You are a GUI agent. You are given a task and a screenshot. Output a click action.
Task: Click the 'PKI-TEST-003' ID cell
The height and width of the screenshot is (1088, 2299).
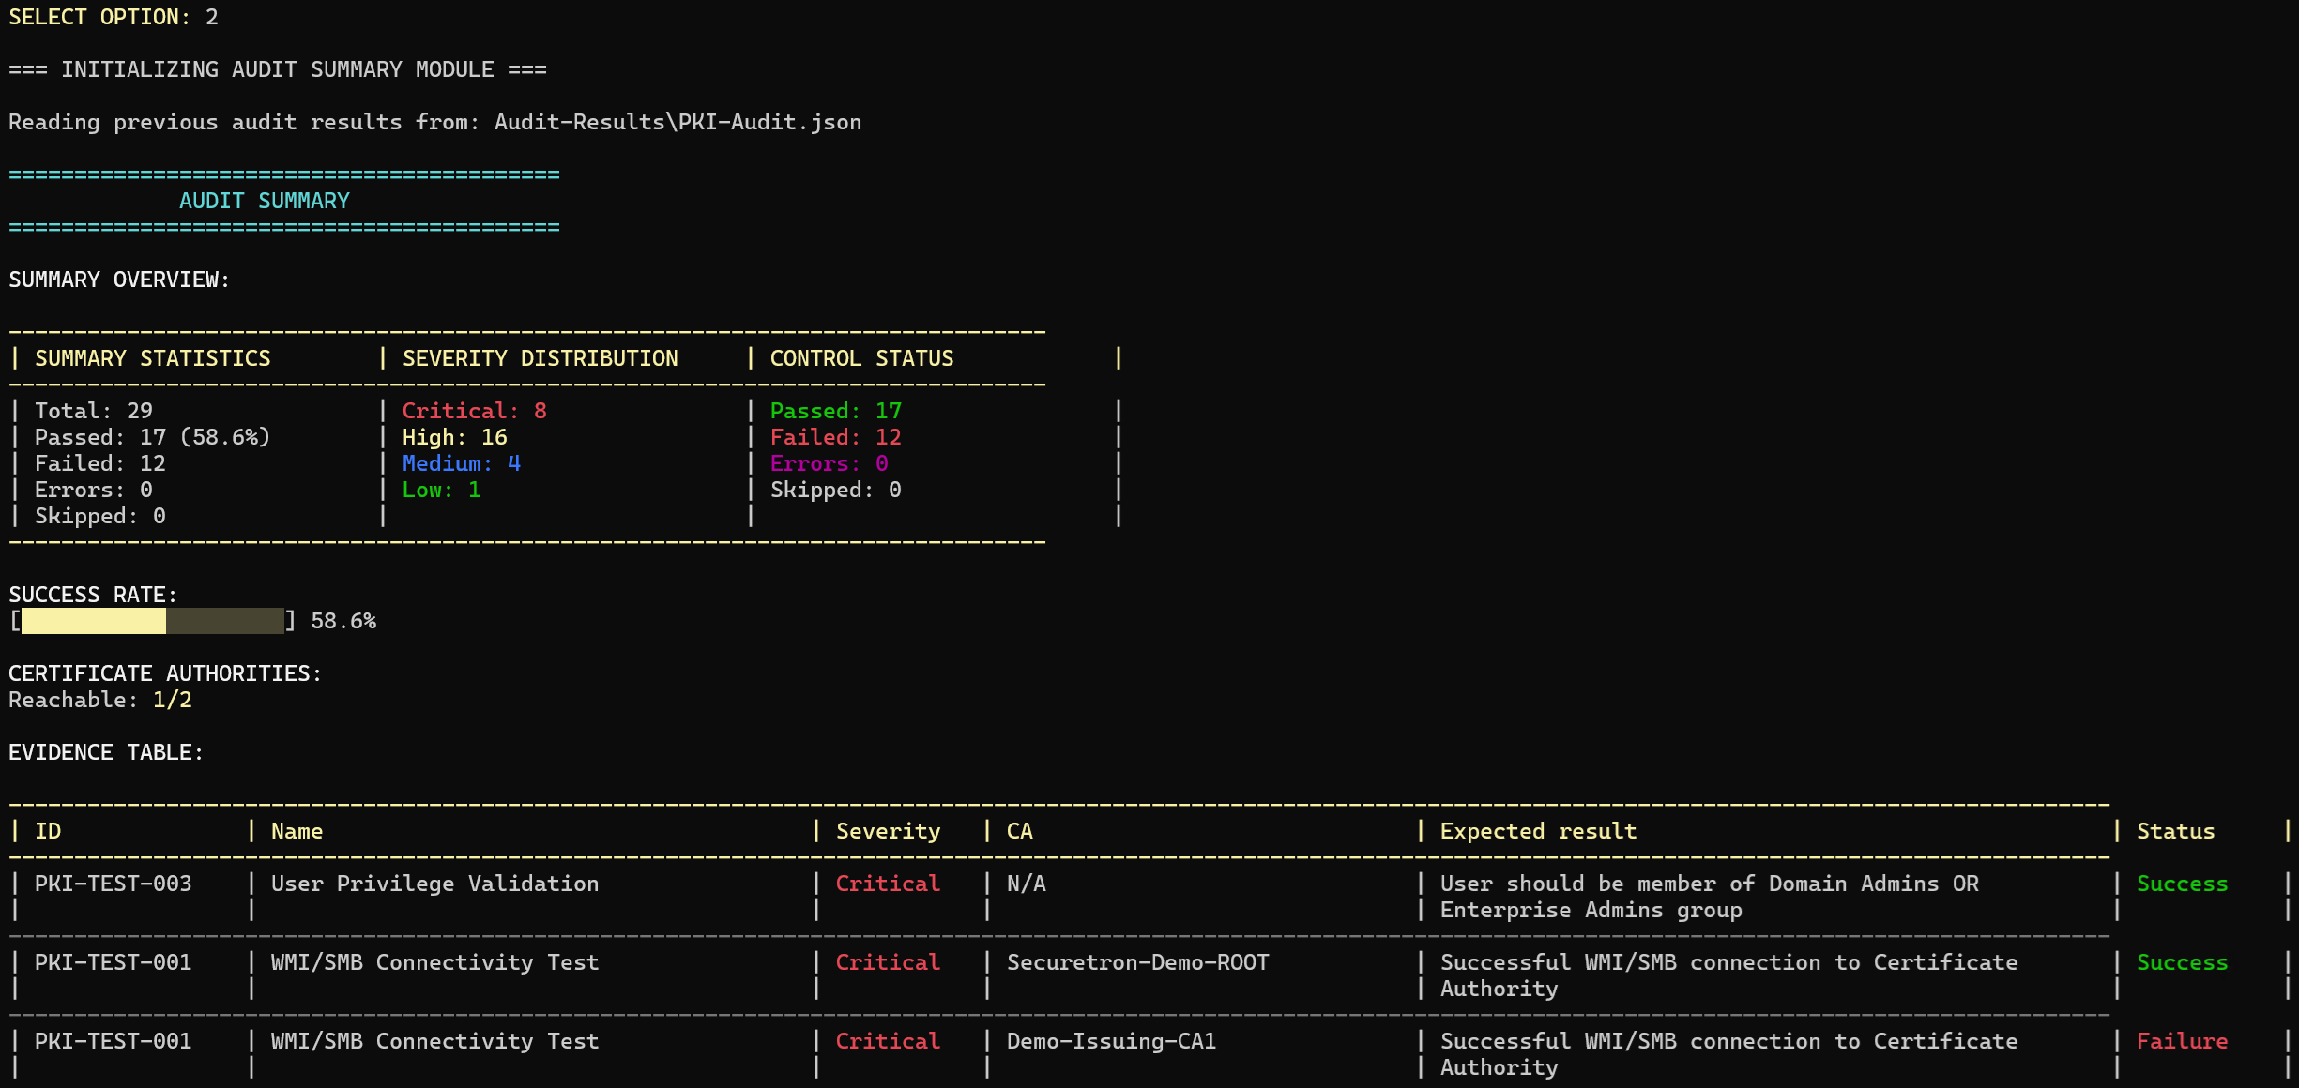coord(114,884)
